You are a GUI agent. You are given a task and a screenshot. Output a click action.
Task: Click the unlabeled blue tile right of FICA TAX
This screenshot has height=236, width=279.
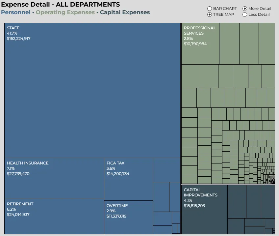[x=167, y=170]
